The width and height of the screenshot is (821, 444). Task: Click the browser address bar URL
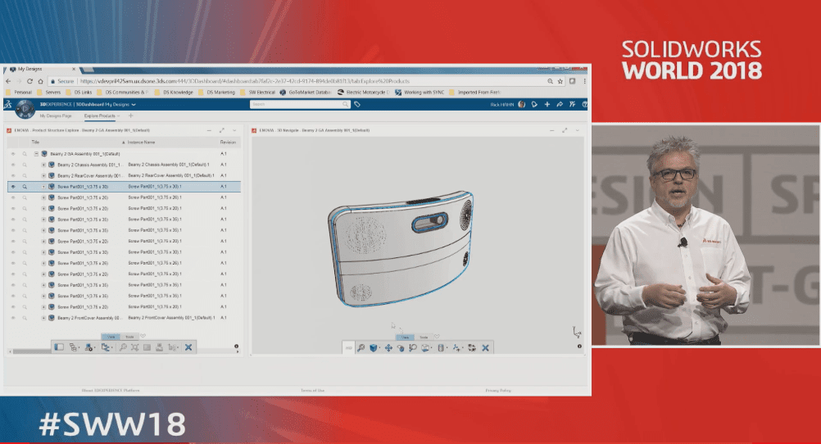[x=245, y=81]
